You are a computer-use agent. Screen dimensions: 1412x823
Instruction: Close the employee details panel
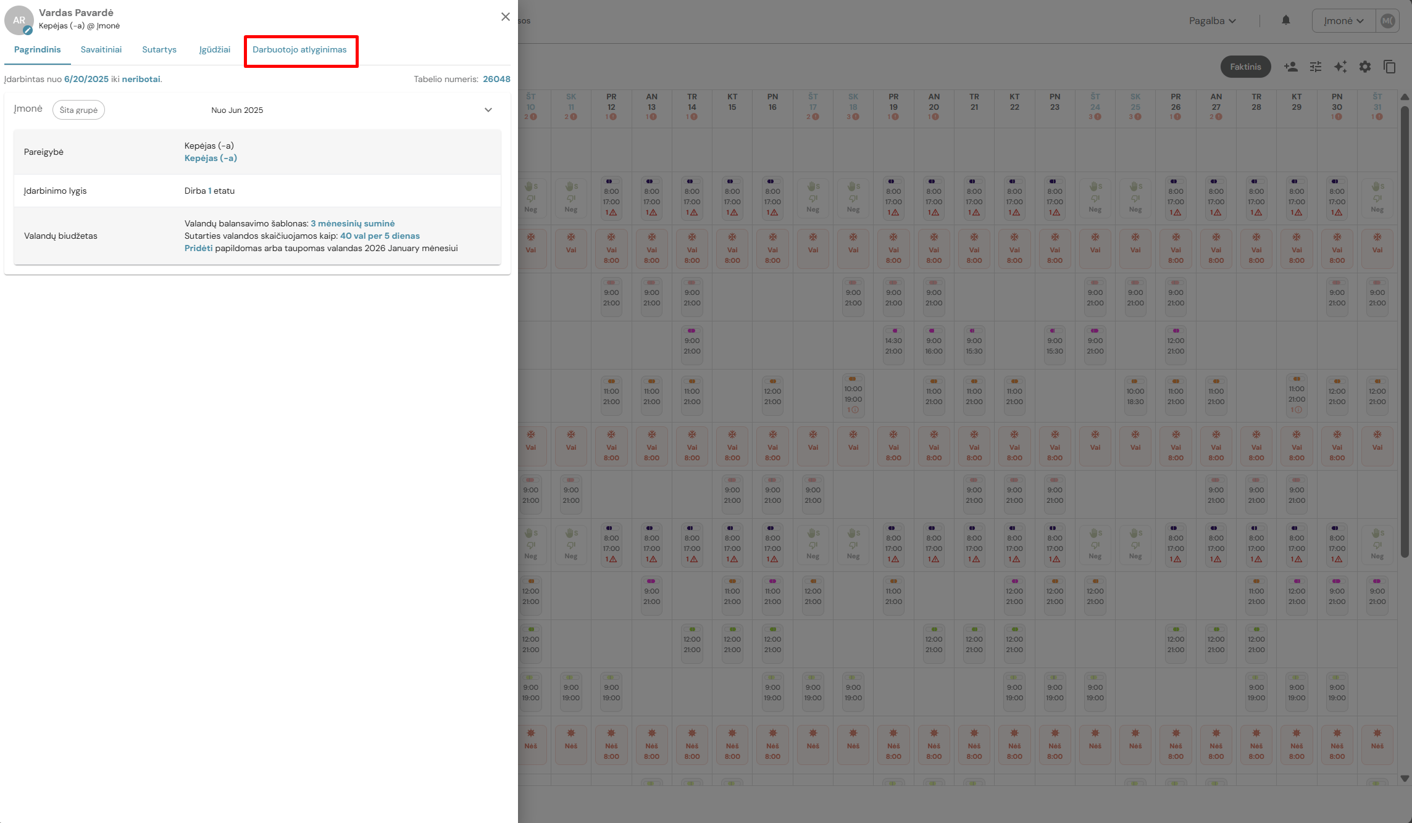506,17
